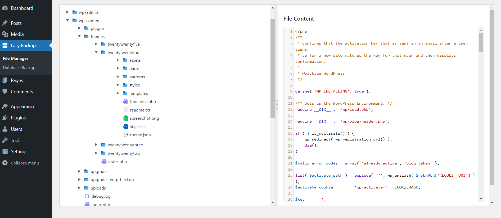This screenshot has height=218, width=501.
Task: Click the debug.log file icon
Action: point(87,196)
